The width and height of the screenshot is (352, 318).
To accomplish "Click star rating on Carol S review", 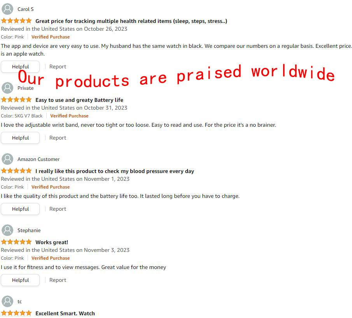I will pyautogui.click(x=16, y=21).
